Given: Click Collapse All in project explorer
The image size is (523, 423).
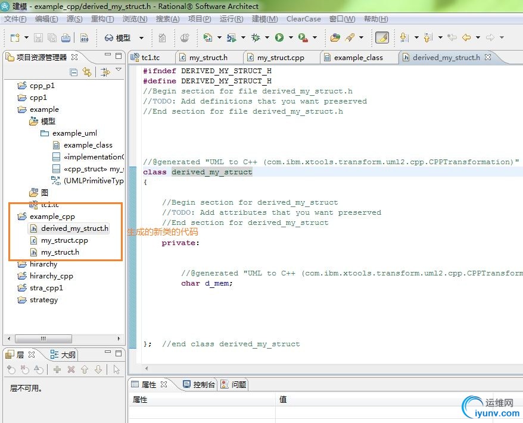Looking at the screenshot, I should tap(74, 72).
